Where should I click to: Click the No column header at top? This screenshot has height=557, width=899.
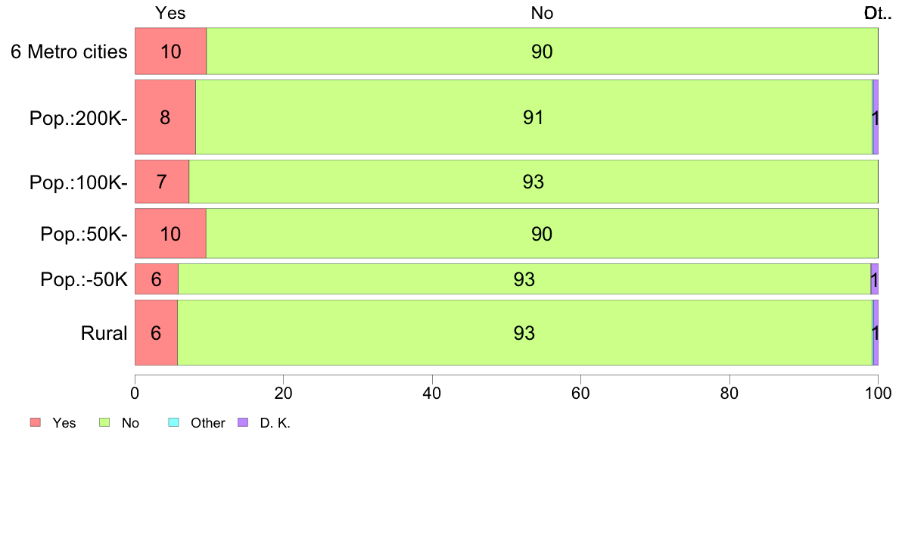coord(542,13)
